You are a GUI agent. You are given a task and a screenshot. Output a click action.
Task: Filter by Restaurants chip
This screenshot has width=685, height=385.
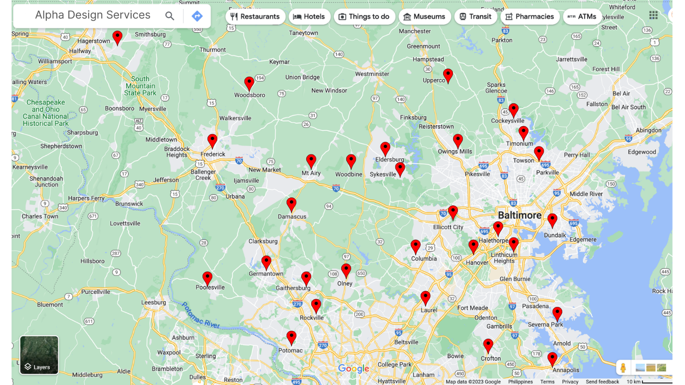point(255,17)
